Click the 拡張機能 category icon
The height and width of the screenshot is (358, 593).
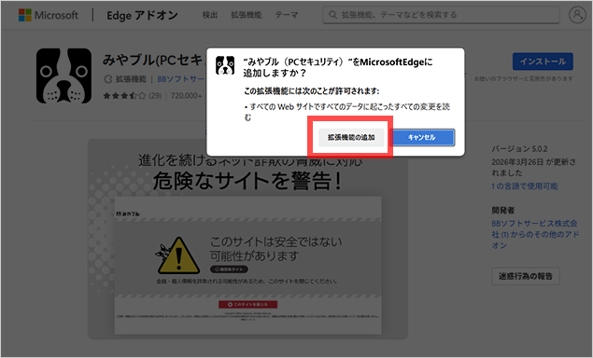point(108,79)
